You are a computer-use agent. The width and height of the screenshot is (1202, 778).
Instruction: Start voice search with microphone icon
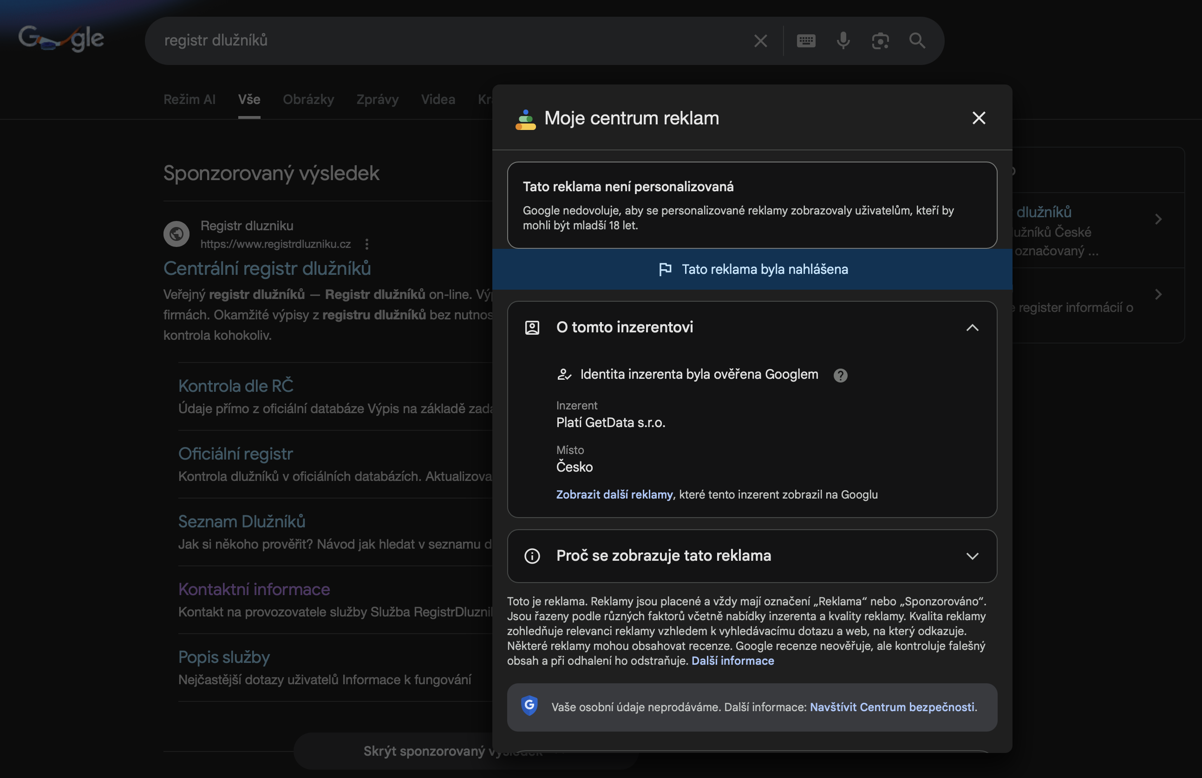[843, 41]
